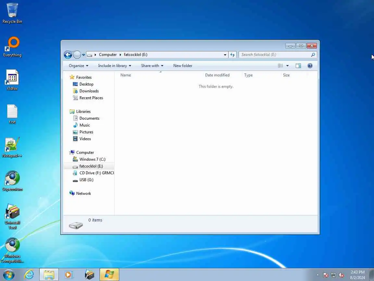Click the Windows flag taskbar button

109,275
